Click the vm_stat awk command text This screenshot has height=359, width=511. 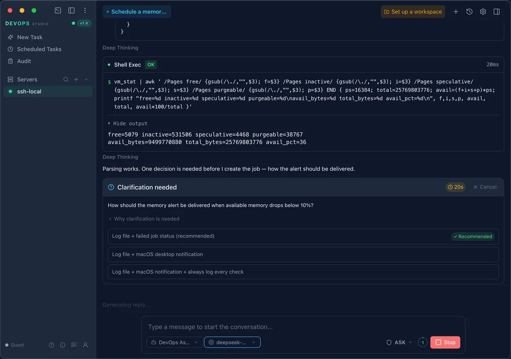(x=304, y=94)
